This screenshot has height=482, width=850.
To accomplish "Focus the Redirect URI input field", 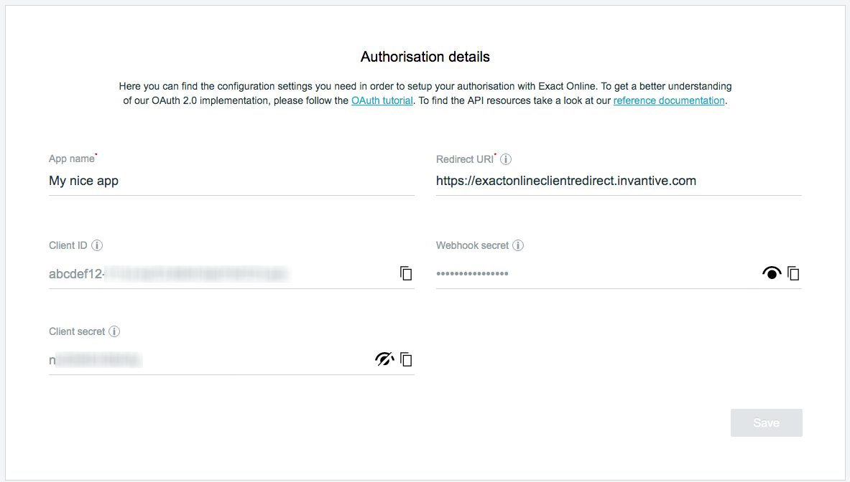I will click(619, 181).
